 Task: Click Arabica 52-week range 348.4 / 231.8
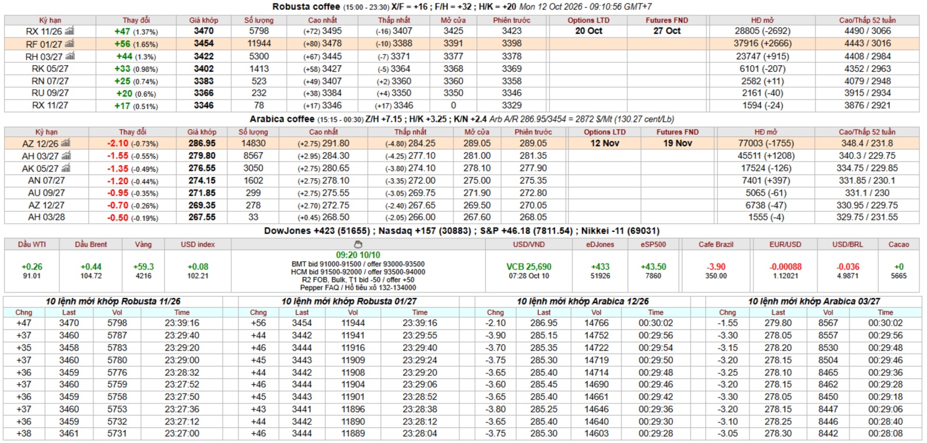pyautogui.click(x=867, y=143)
